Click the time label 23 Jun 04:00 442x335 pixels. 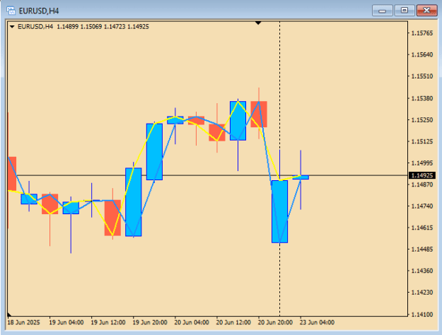[x=317, y=322]
